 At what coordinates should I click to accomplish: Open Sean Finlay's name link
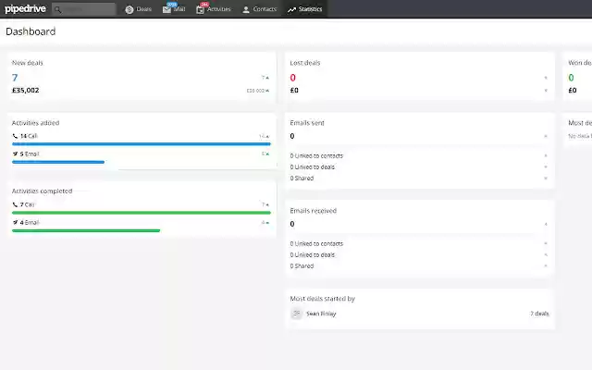coord(321,314)
